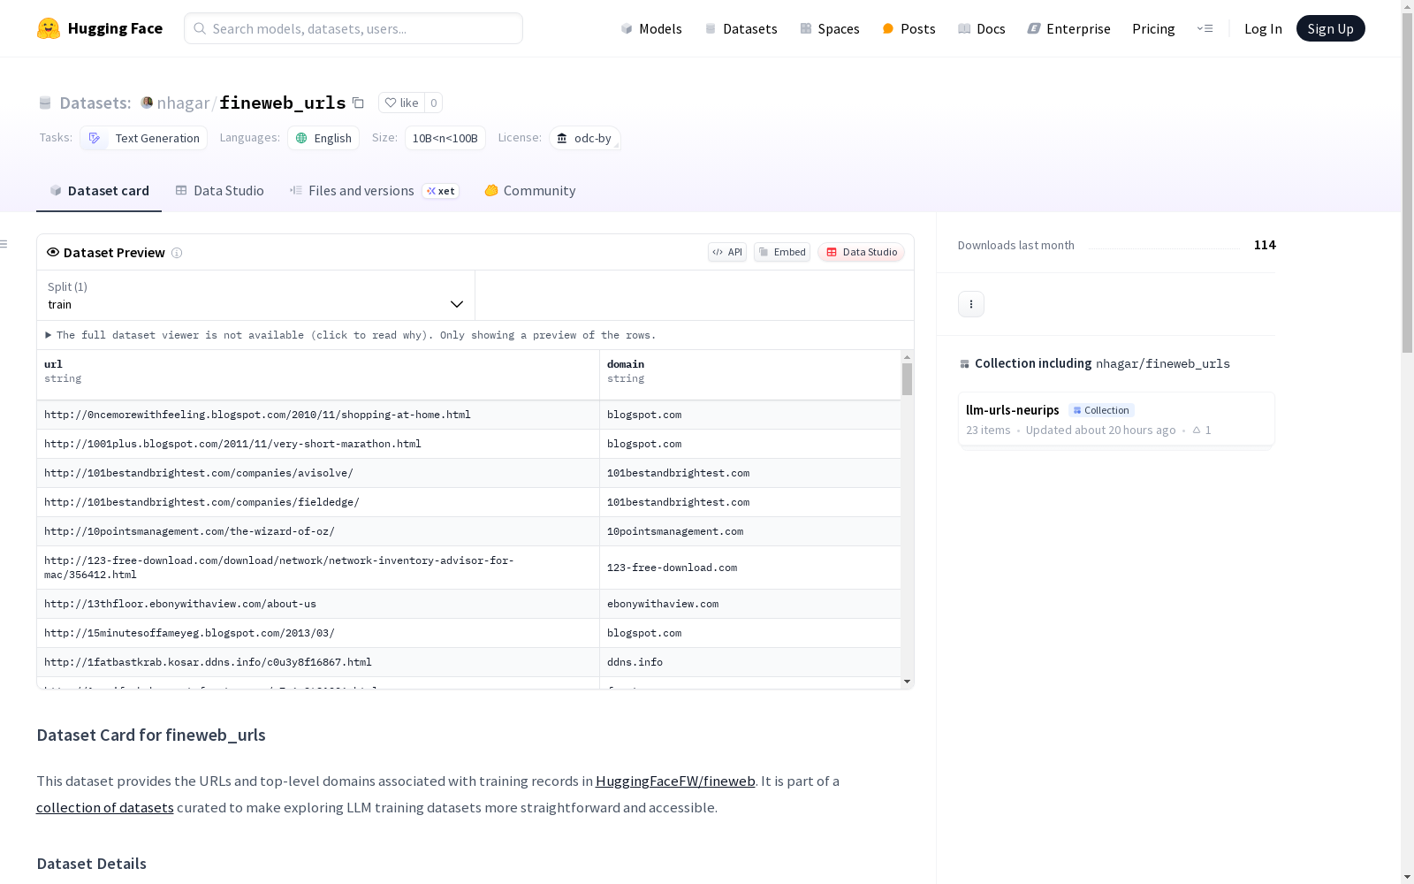Click the upvote icon on llm-urls-neurips collection

coord(1197,431)
